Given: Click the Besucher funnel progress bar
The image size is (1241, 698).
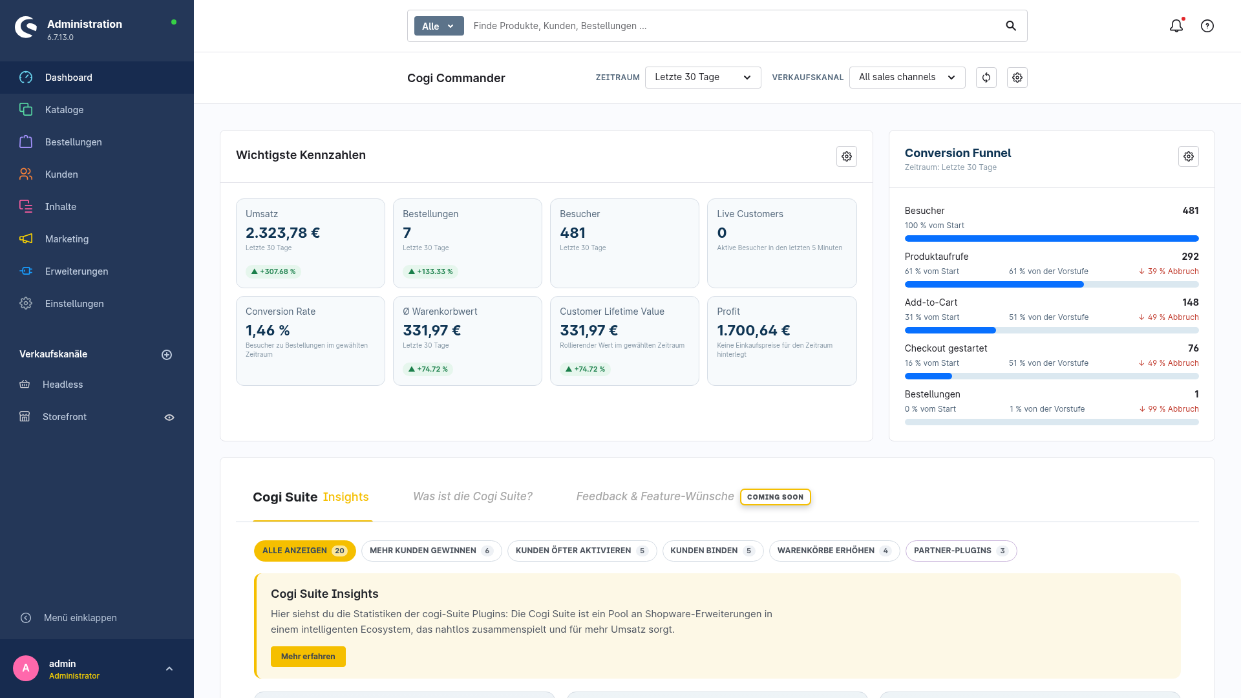Looking at the screenshot, I should coord(1052,238).
